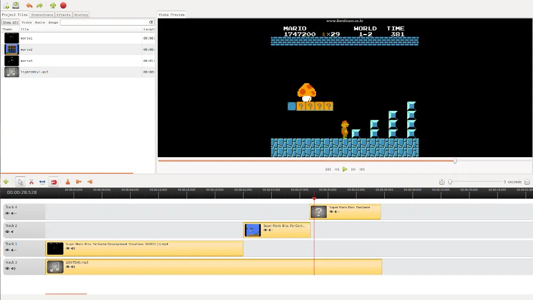
Task: Switch to the Project Files tab
Action: pos(14,14)
